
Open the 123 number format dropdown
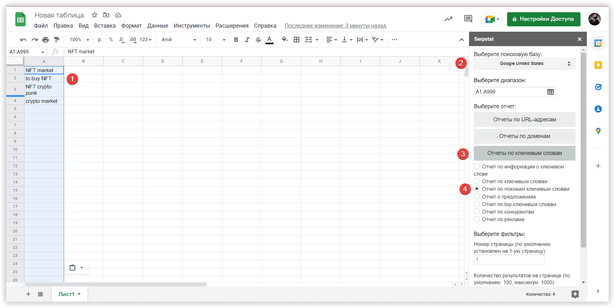146,40
